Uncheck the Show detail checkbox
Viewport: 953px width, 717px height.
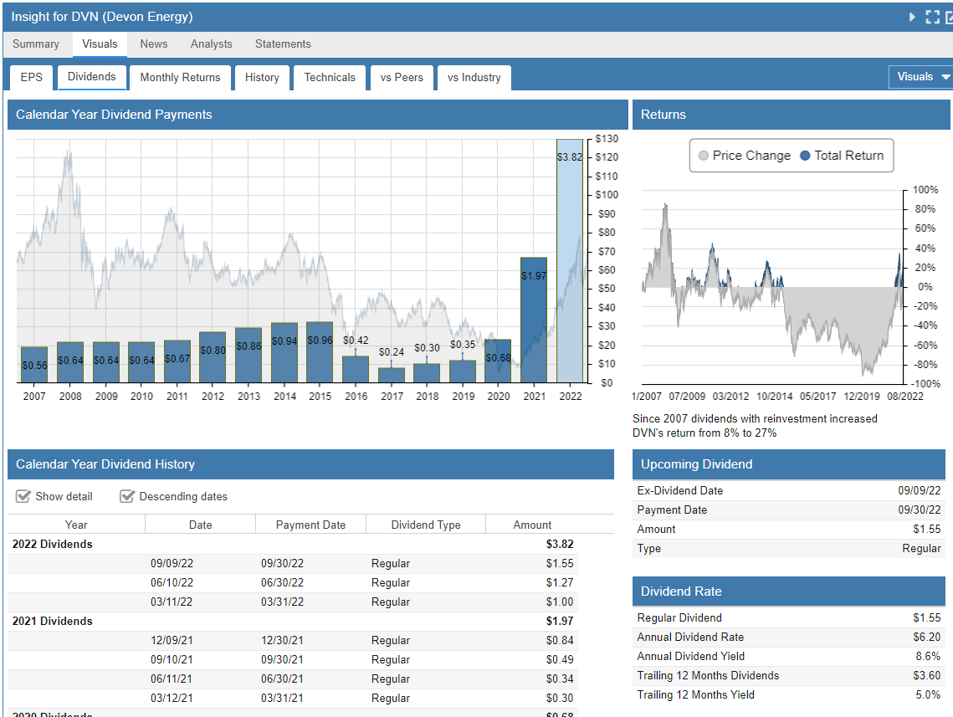[x=23, y=496]
